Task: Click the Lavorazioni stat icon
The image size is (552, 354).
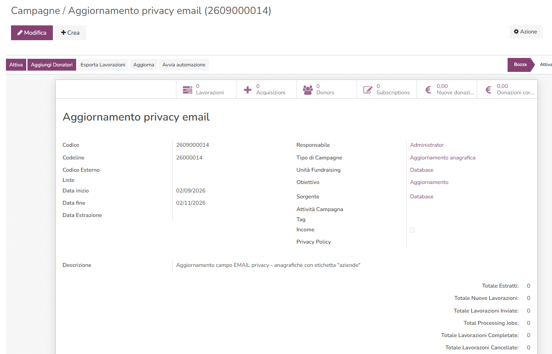Action: 187,90
